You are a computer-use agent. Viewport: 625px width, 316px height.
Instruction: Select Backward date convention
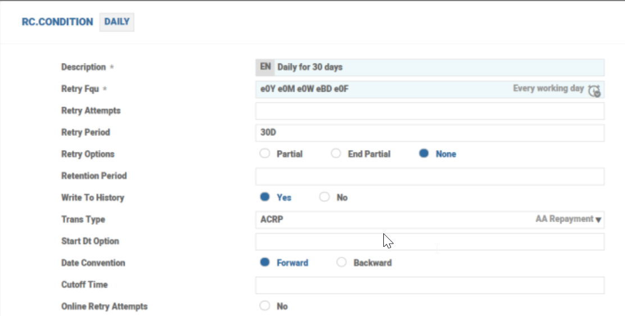(342, 263)
